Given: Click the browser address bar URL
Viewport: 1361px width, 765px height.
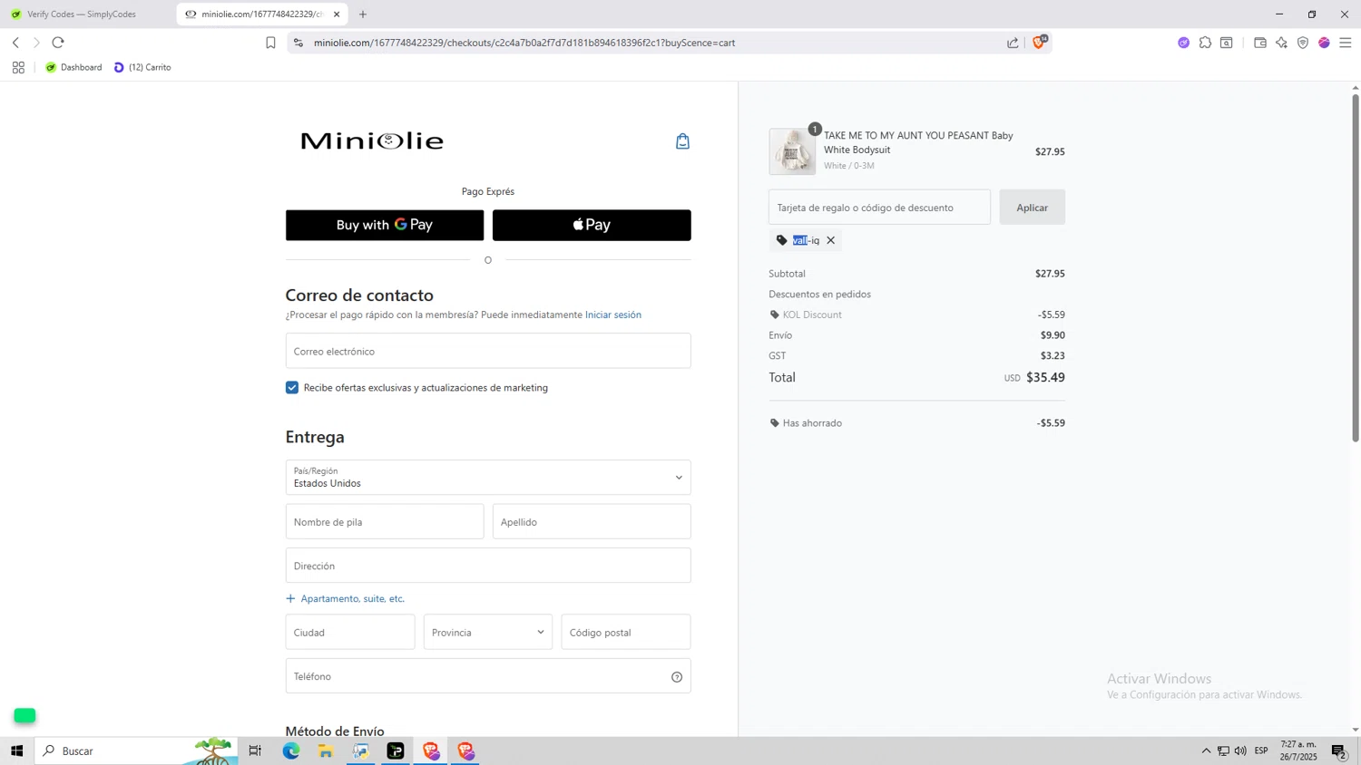Looking at the screenshot, I should (x=524, y=43).
